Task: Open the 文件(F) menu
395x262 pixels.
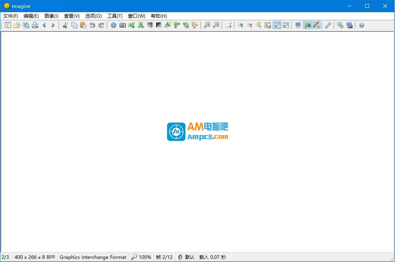Action: pyautogui.click(x=11, y=16)
